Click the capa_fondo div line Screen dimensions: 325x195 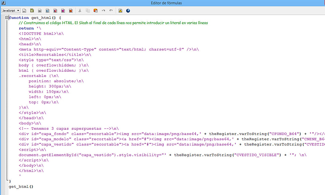click(x=172, y=134)
